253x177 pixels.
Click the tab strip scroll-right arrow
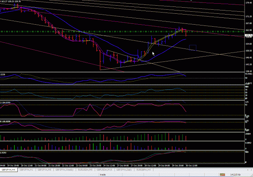click(x=251, y=170)
